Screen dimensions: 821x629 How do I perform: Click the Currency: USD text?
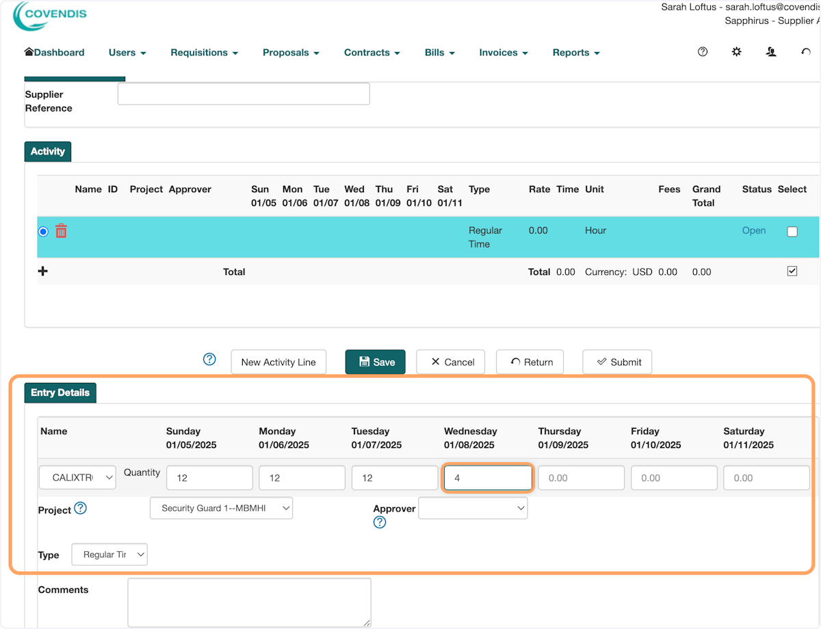[x=618, y=271]
